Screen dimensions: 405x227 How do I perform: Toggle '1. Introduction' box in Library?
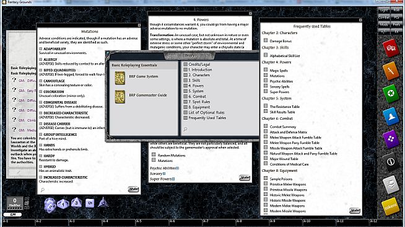[185, 69]
